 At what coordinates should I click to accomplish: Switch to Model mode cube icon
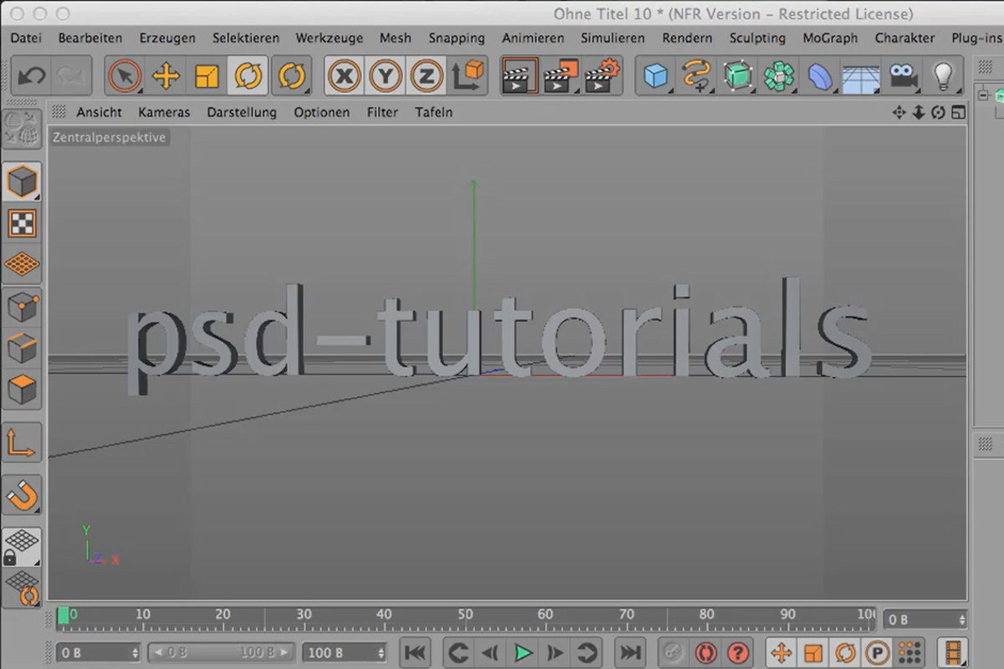[x=22, y=181]
